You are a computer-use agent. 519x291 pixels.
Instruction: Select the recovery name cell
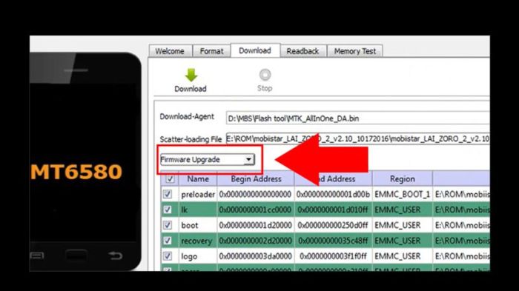198,241
